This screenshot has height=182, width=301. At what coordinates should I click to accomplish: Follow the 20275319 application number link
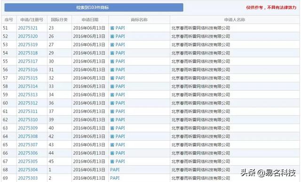coord(28,45)
